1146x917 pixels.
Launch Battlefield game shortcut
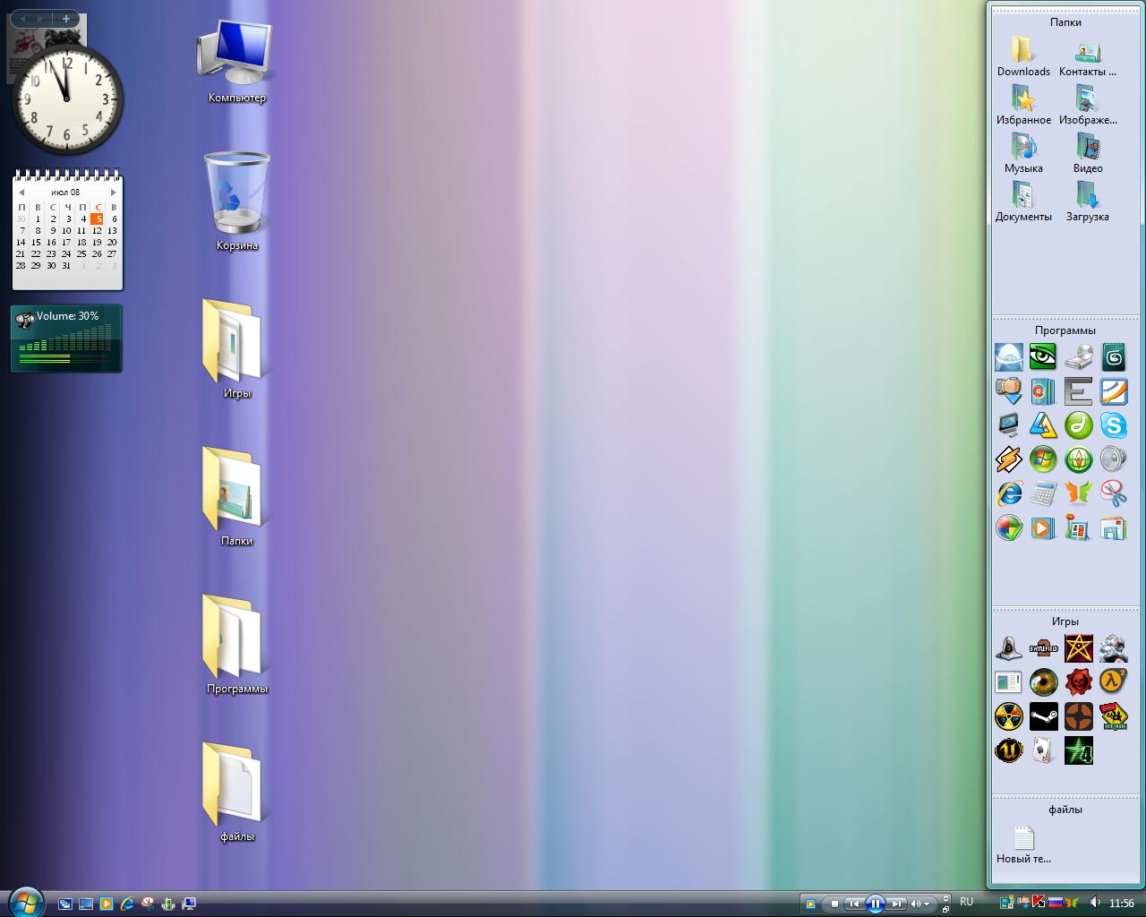[1043, 647]
